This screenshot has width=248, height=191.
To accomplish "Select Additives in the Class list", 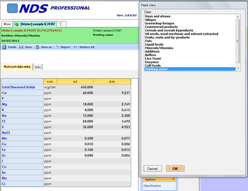I will 152,52.
